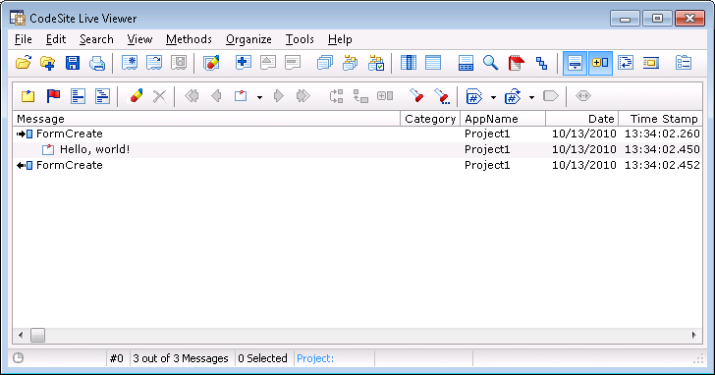Click the Date column header

[x=581, y=119]
